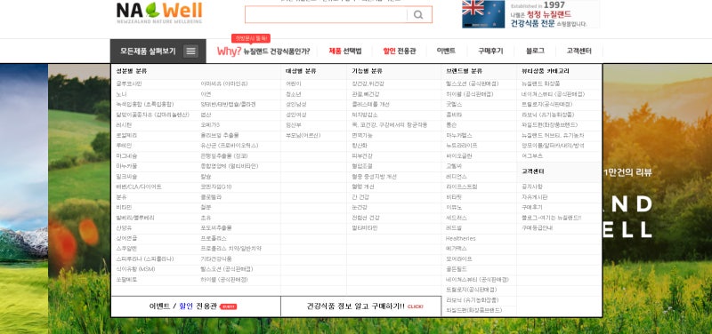Select the 할인 전용관 menu item
The height and width of the screenshot is (334, 712).
coord(400,52)
